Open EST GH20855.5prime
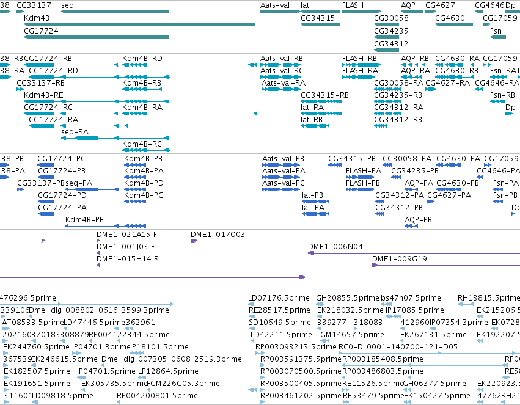Image resolution: width=520 pixels, height=405 pixels. point(347,298)
